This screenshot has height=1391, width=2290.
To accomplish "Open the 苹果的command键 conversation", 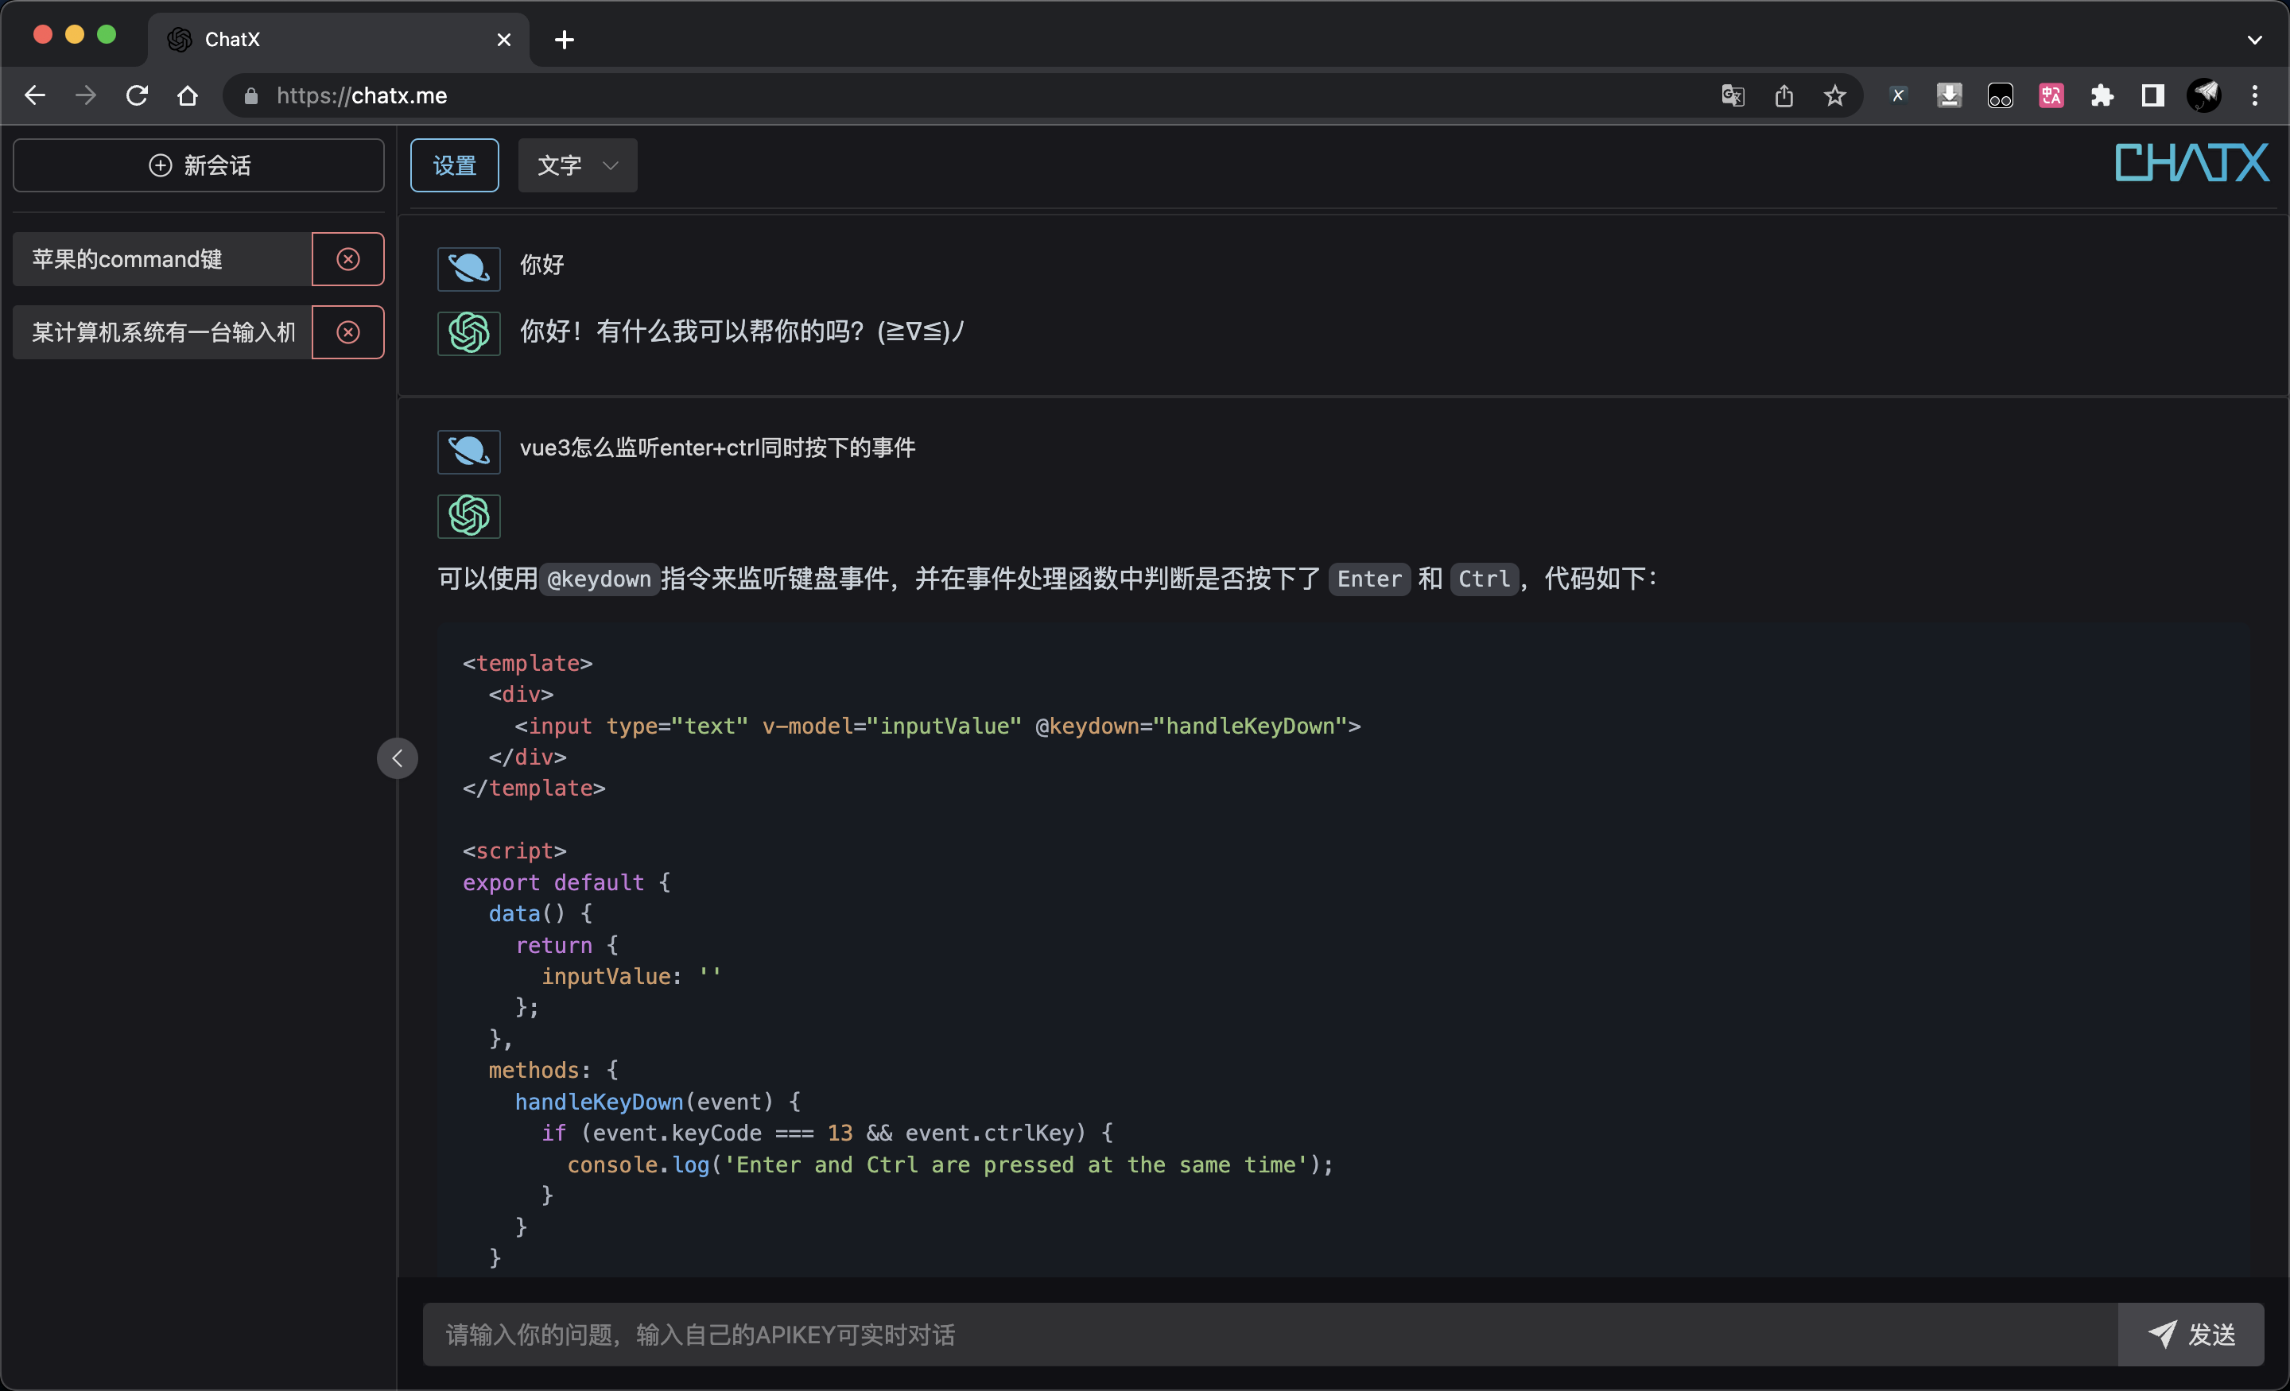I will point(163,259).
